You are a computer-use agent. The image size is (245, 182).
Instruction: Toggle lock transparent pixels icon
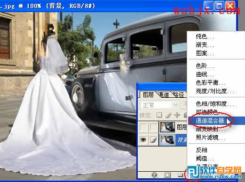159,115
